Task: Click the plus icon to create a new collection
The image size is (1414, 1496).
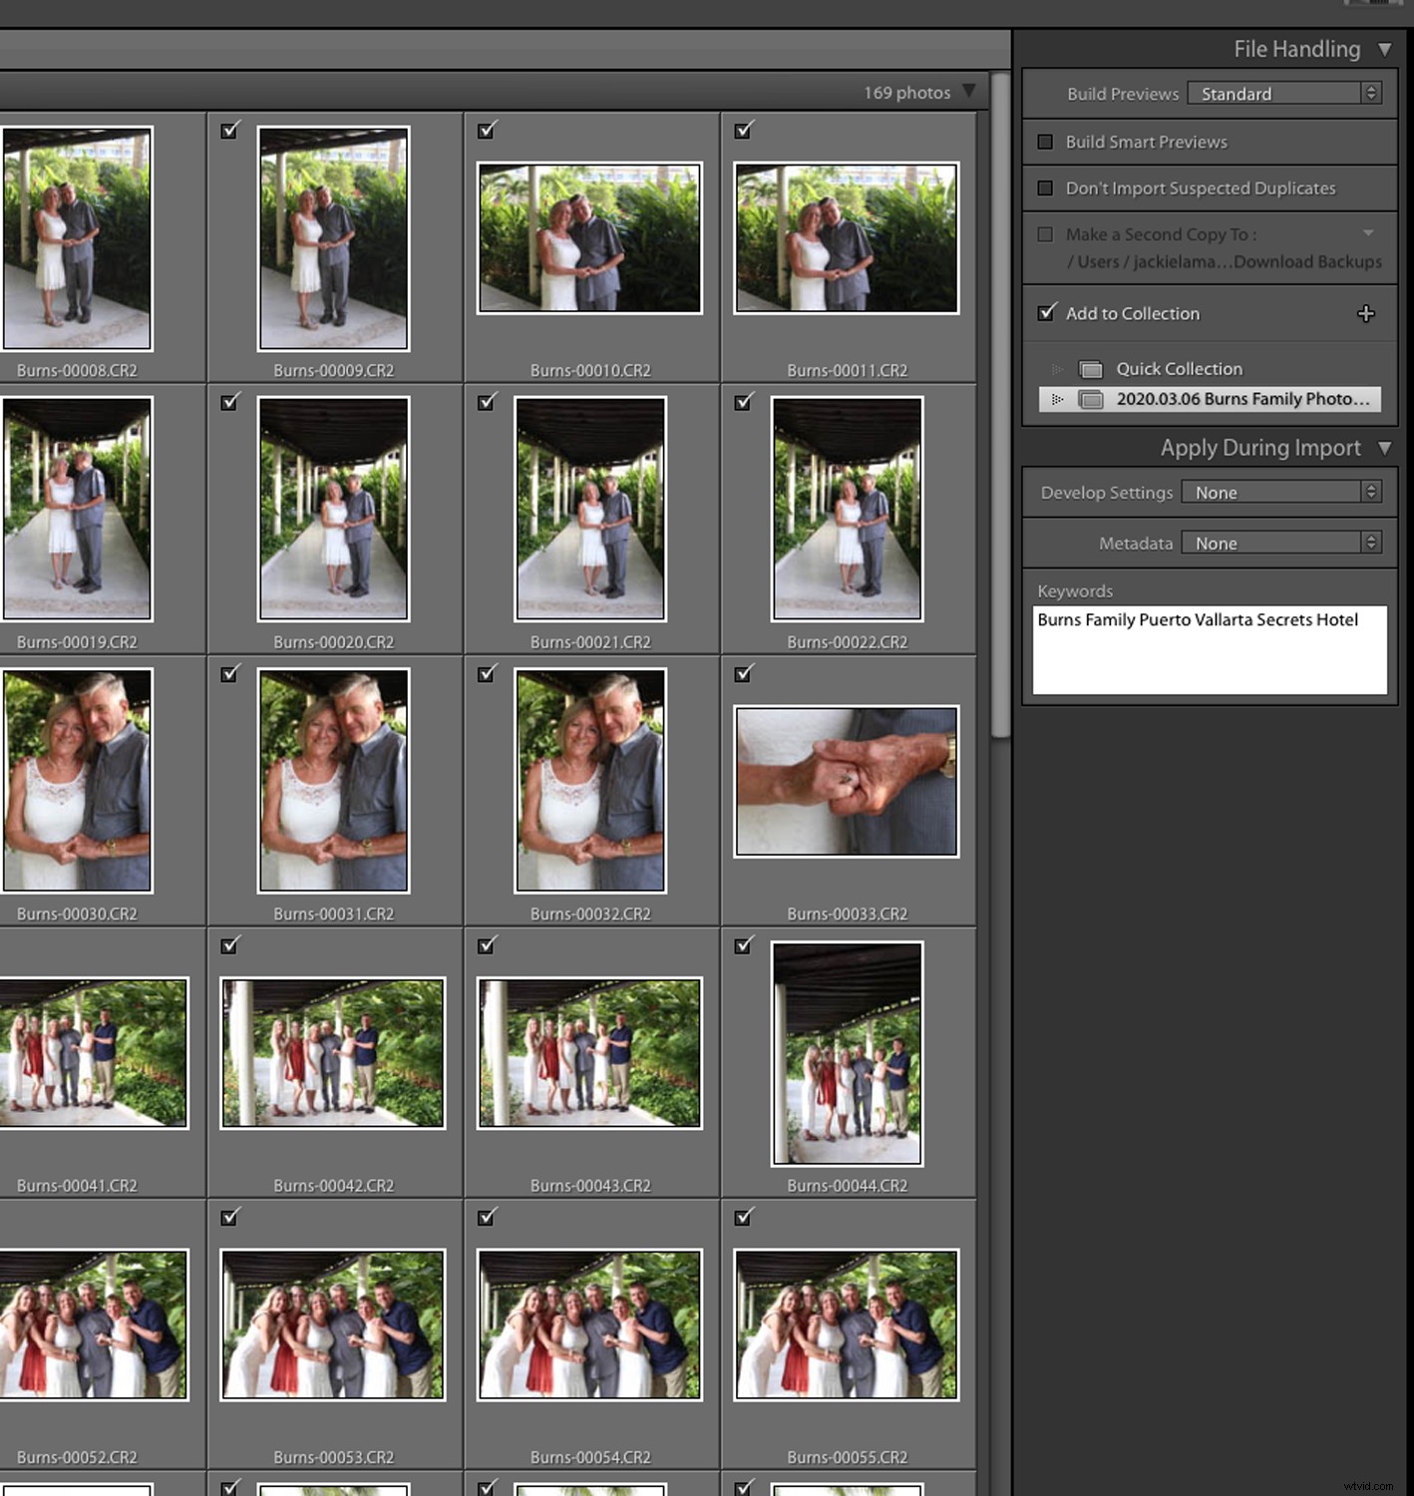Action: pos(1365,313)
